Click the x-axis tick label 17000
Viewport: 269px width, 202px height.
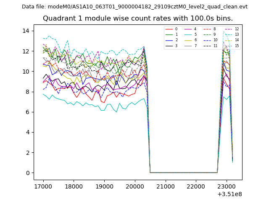click(43, 185)
